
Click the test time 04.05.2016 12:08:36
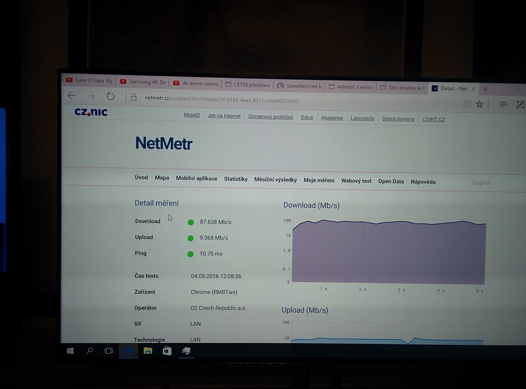(x=216, y=276)
